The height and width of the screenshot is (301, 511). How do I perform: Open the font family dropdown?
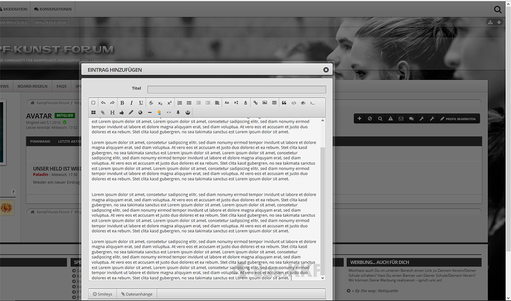[227, 103]
